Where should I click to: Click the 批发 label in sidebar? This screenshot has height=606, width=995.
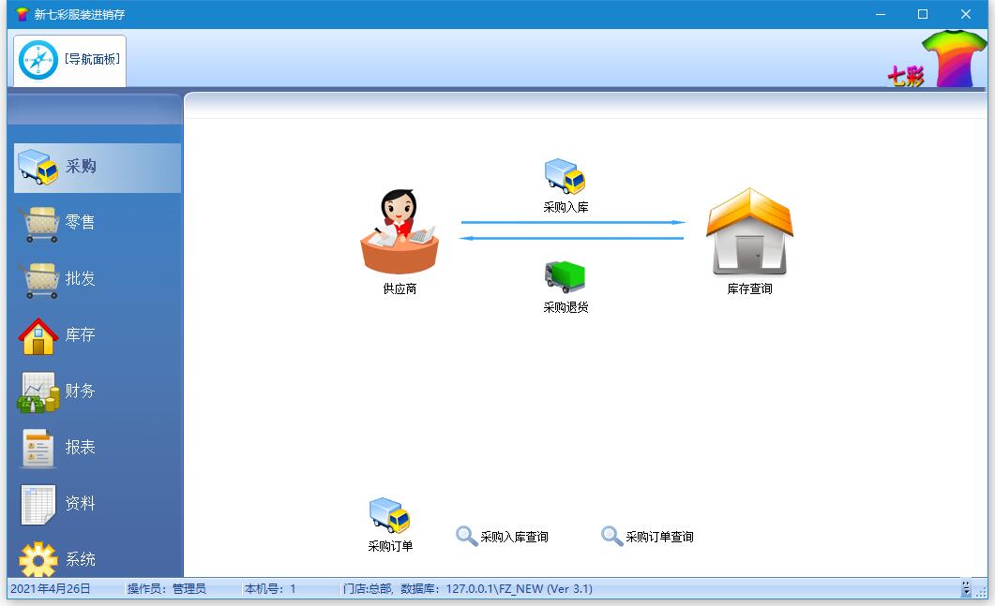80,279
